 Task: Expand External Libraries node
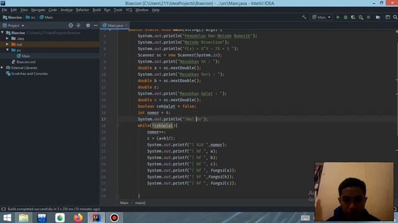(2, 68)
